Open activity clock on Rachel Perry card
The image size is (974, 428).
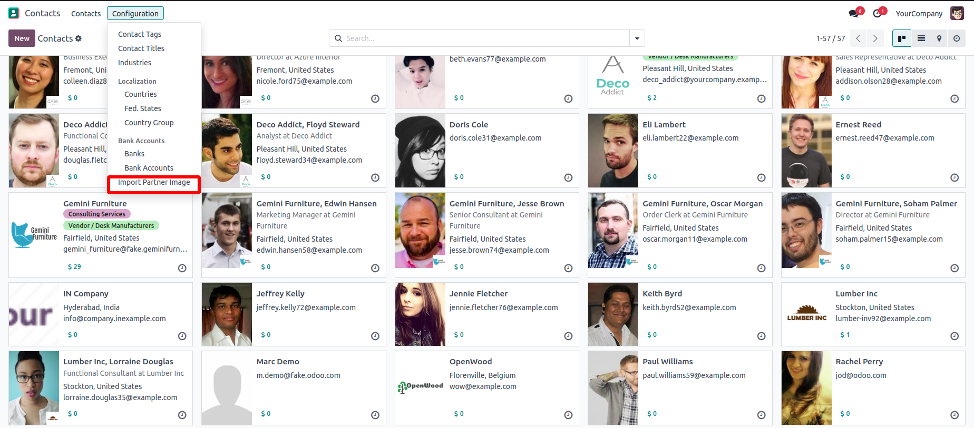[x=954, y=415]
